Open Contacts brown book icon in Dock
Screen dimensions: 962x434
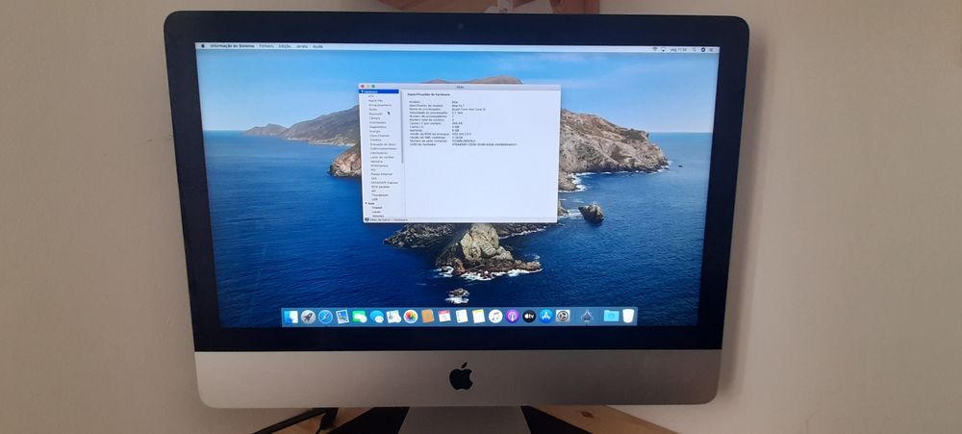click(x=428, y=317)
